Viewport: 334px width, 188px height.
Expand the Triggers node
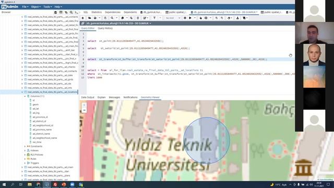[25, 163]
